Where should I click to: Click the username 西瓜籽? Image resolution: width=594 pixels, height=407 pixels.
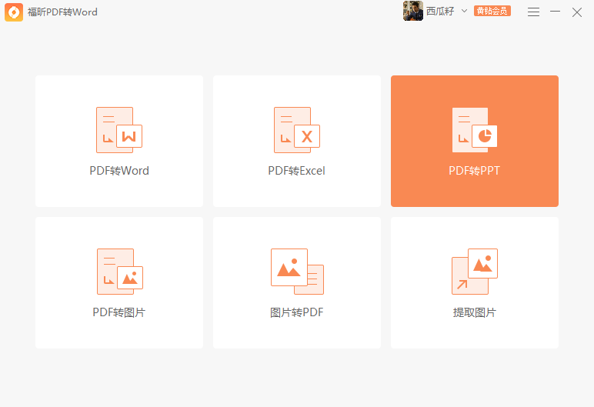441,12
